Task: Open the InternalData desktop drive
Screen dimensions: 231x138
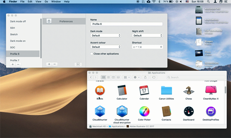Action: [199, 21]
